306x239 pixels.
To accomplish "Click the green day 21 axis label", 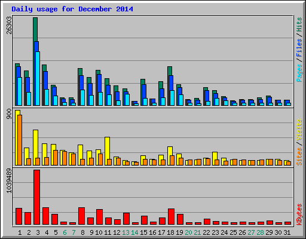I will point(197,232).
